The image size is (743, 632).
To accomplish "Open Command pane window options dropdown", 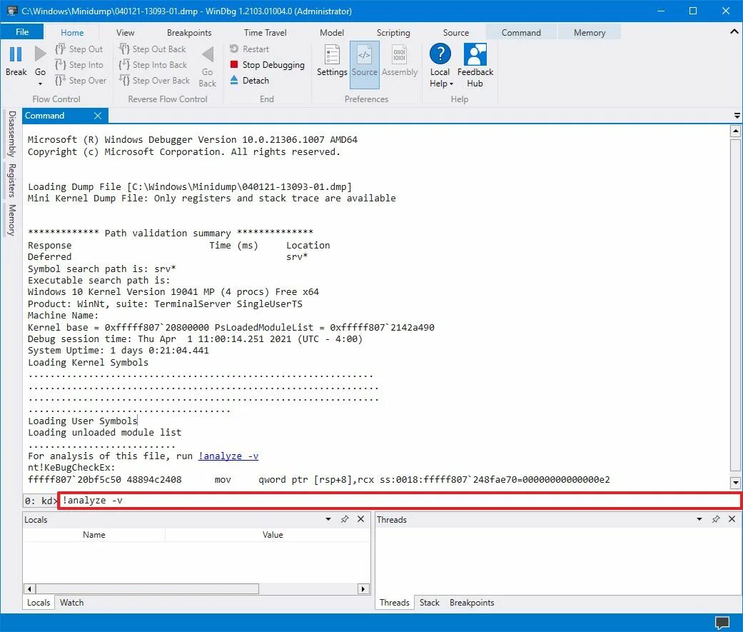I will point(737,116).
